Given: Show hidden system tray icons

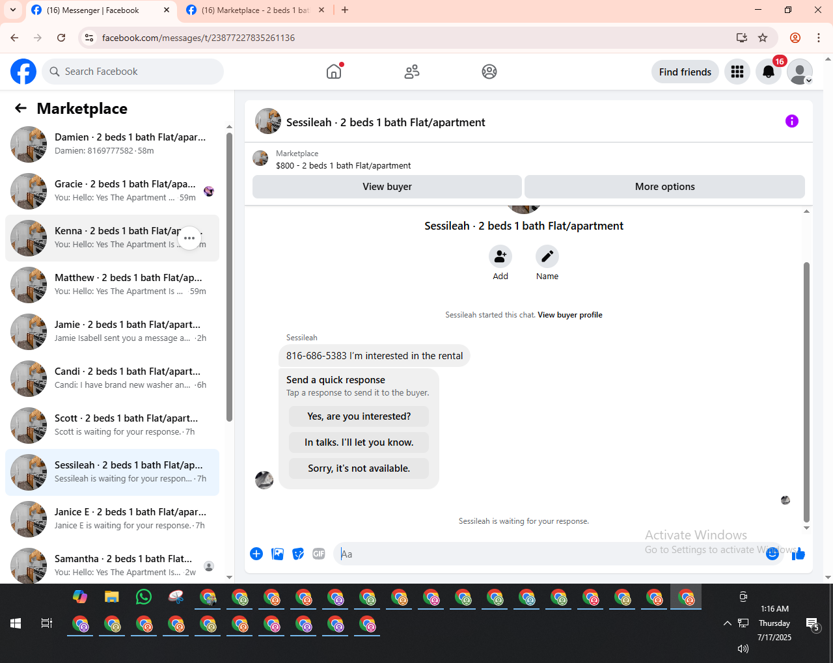Looking at the screenshot, I should [727, 623].
